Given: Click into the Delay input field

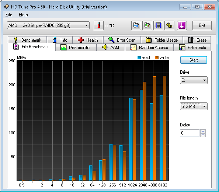Looking at the screenshot, I should click(x=190, y=133).
